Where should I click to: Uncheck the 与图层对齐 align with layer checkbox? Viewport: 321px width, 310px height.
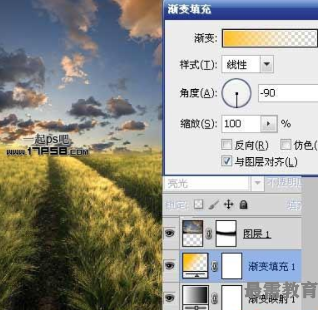(x=227, y=161)
